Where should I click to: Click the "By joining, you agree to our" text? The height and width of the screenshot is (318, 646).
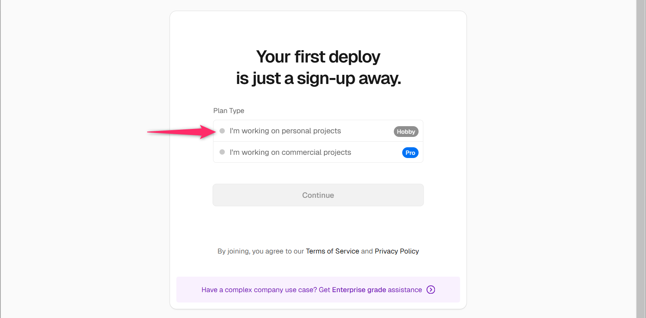[x=261, y=251]
